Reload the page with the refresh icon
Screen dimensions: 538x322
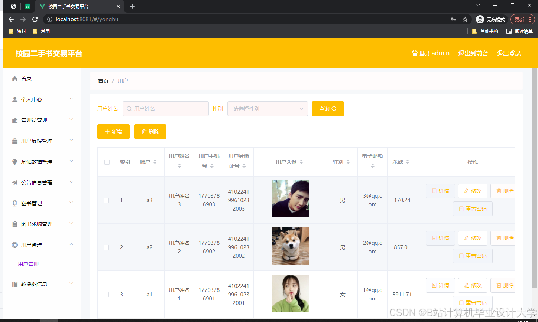pyautogui.click(x=35, y=19)
